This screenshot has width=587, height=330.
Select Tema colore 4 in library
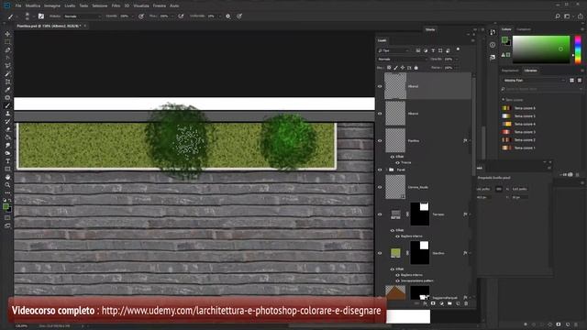[518, 124]
